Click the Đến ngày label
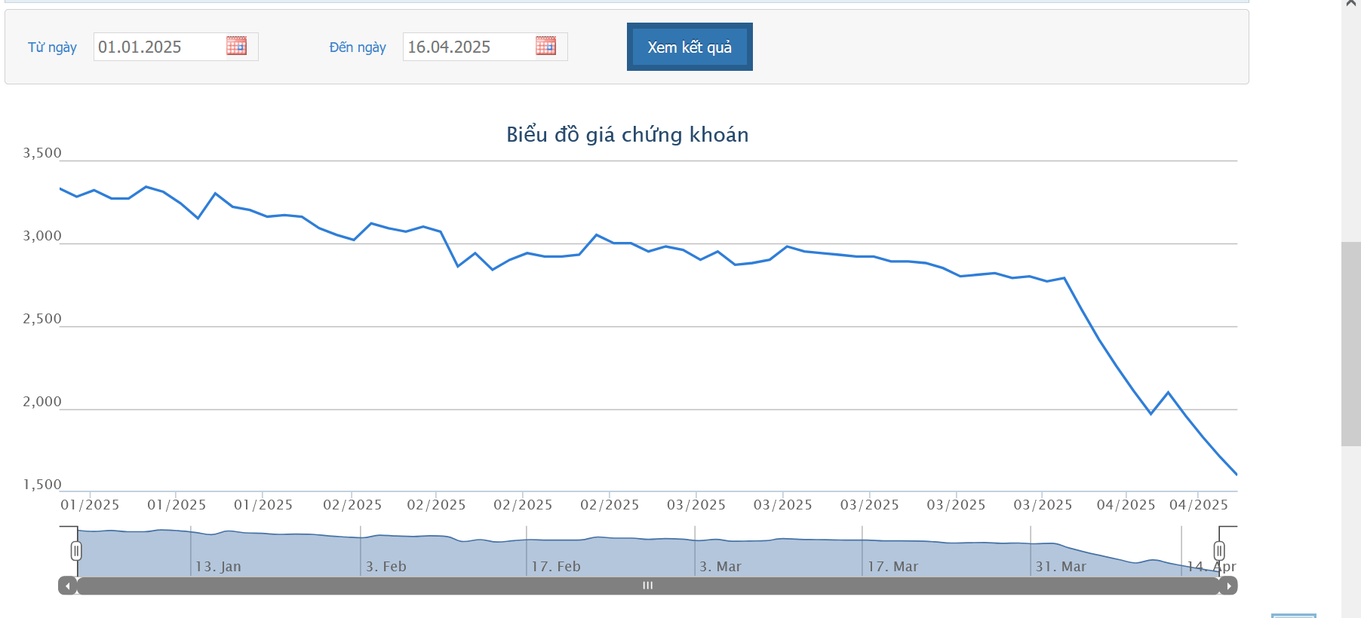 point(358,47)
